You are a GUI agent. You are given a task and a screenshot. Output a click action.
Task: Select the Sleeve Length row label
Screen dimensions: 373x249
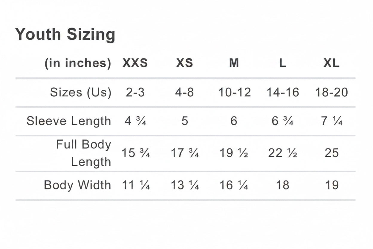69,121
